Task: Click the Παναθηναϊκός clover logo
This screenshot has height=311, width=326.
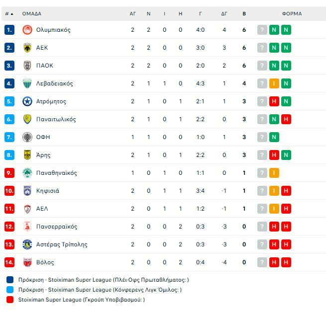Action: click(27, 173)
